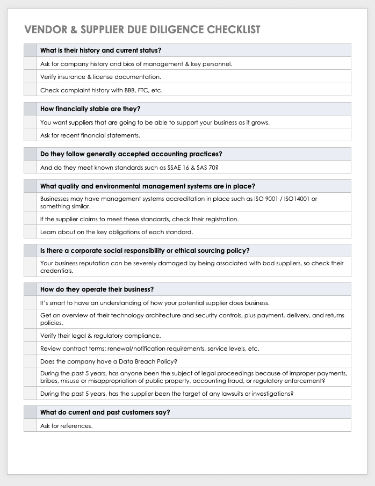Viewport: 375px width, 486px height.
Task: Check the technology architecture overview row box
Action: point(31,319)
